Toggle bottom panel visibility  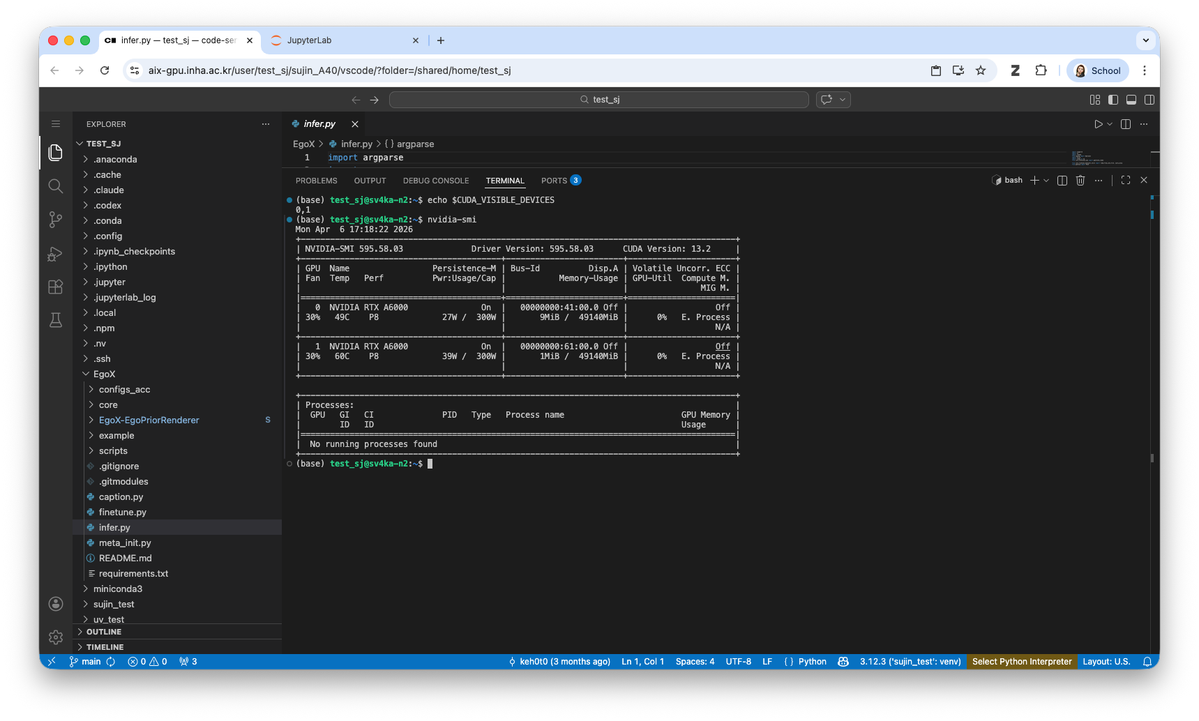(1131, 100)
